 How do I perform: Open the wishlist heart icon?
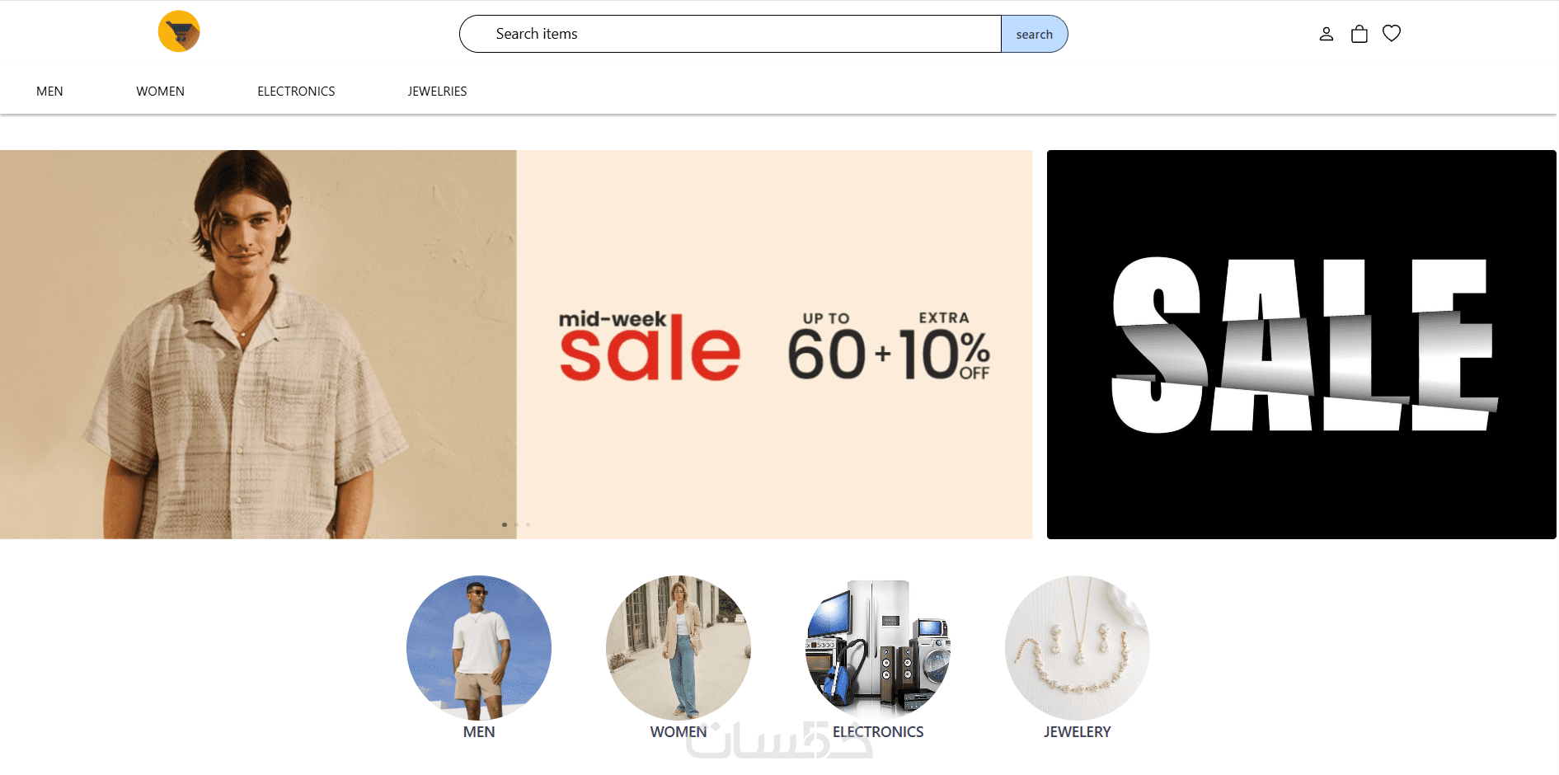tap(1392, 33)
